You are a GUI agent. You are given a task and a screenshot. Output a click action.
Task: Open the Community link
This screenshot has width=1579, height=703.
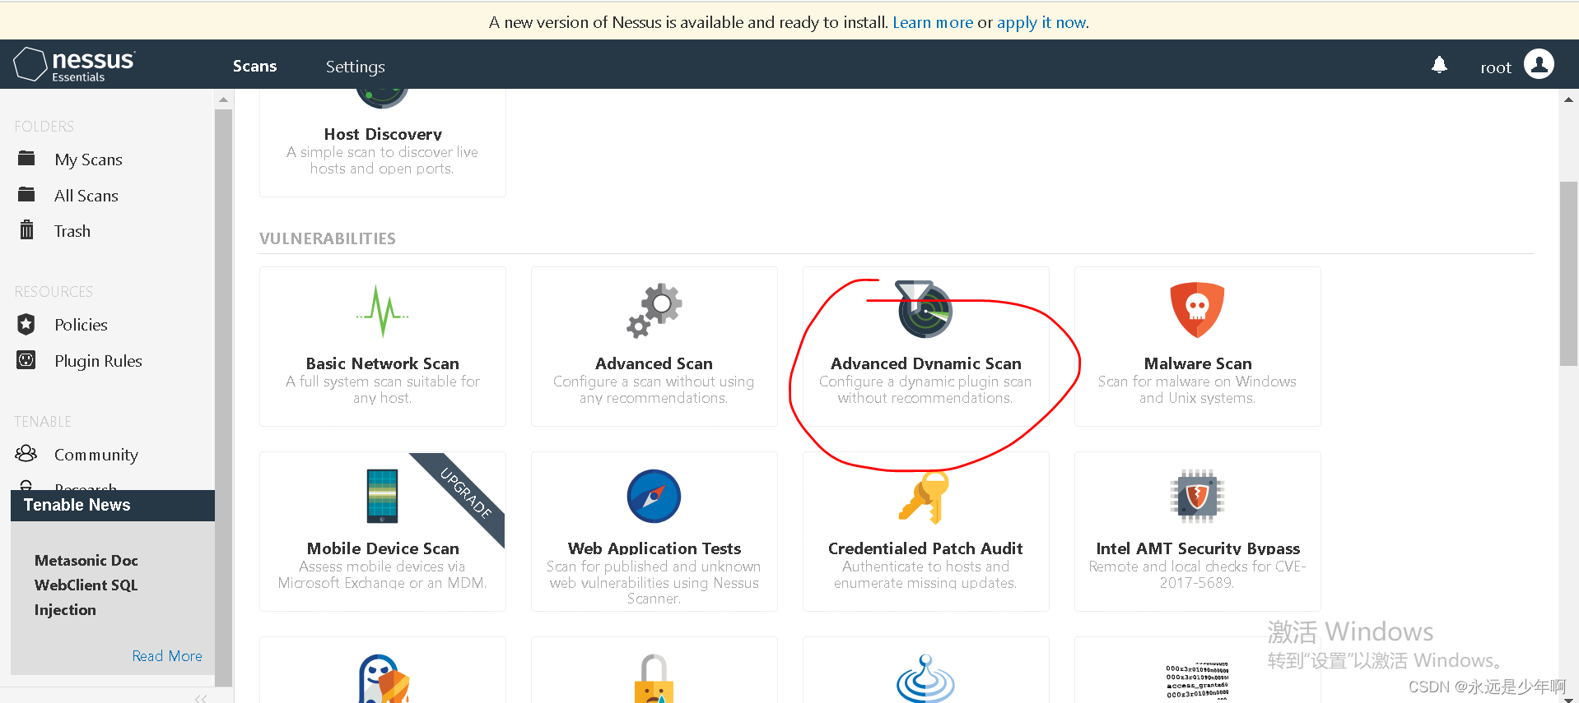[x=96, y=455]
